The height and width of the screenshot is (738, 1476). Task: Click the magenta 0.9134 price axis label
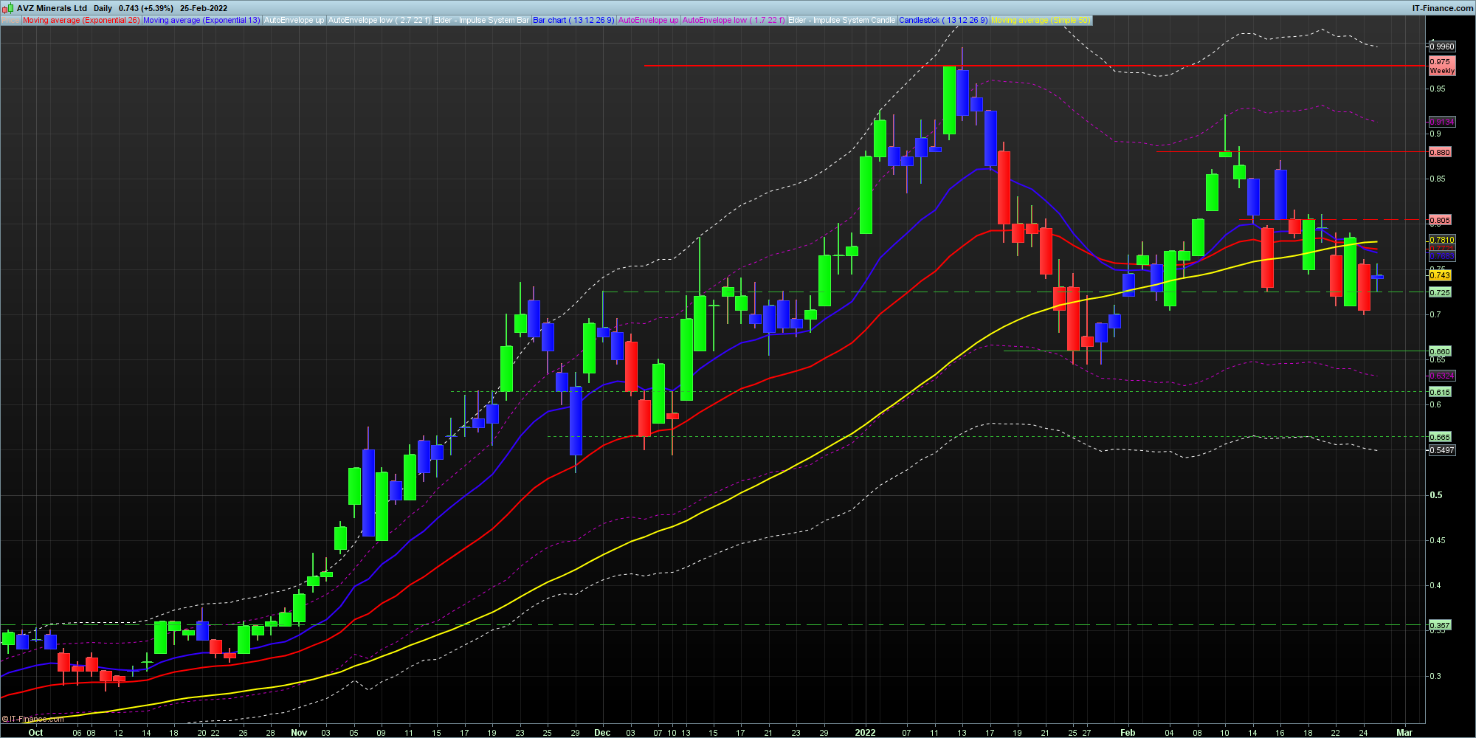pos(1442,122)
